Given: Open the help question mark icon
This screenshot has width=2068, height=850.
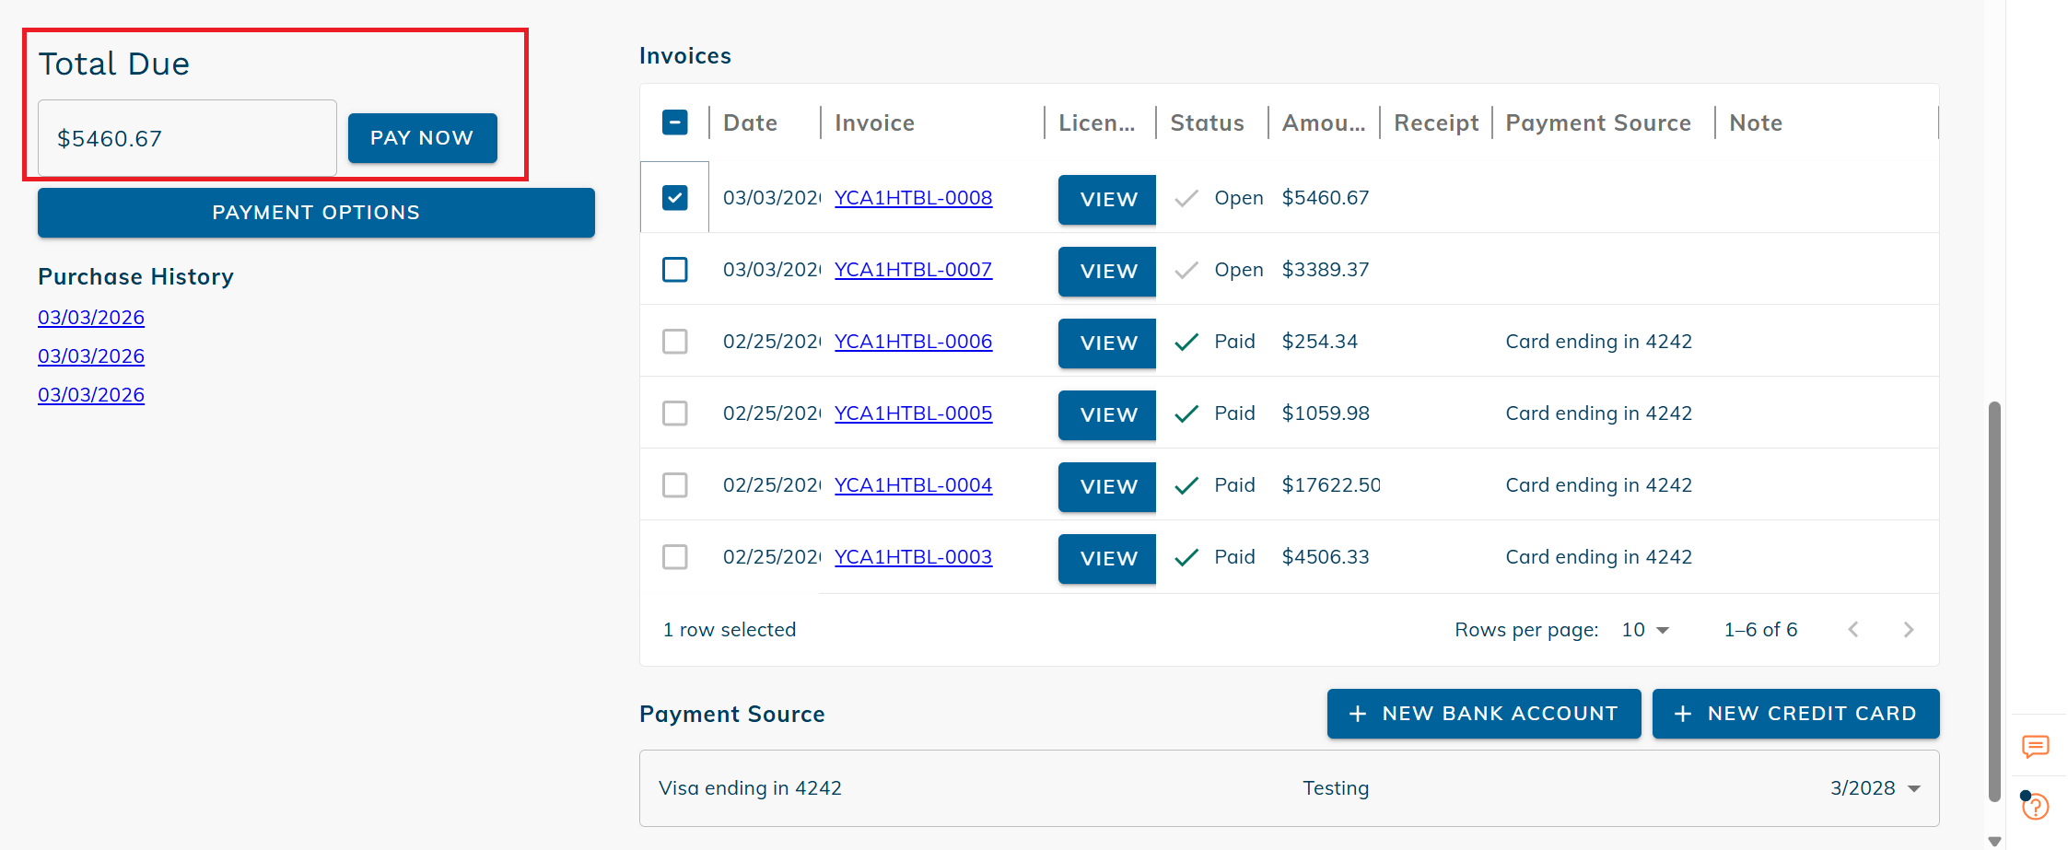Looking at the screenshot, I should click(2036, 808).
